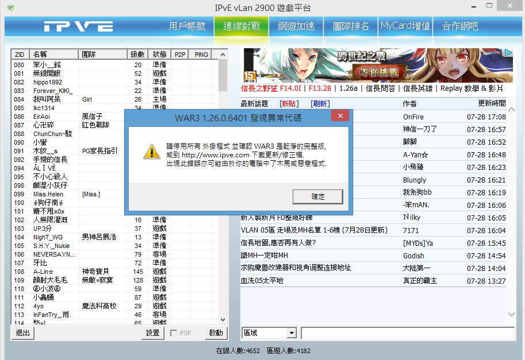Viewport: 525px width, 360px height.
Task: Open the 血洗05太平地 topic
Action: tap(262, 281)
